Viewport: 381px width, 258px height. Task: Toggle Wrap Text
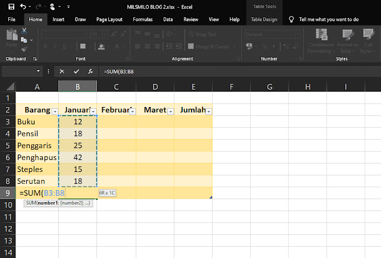(x=202, y=34)
